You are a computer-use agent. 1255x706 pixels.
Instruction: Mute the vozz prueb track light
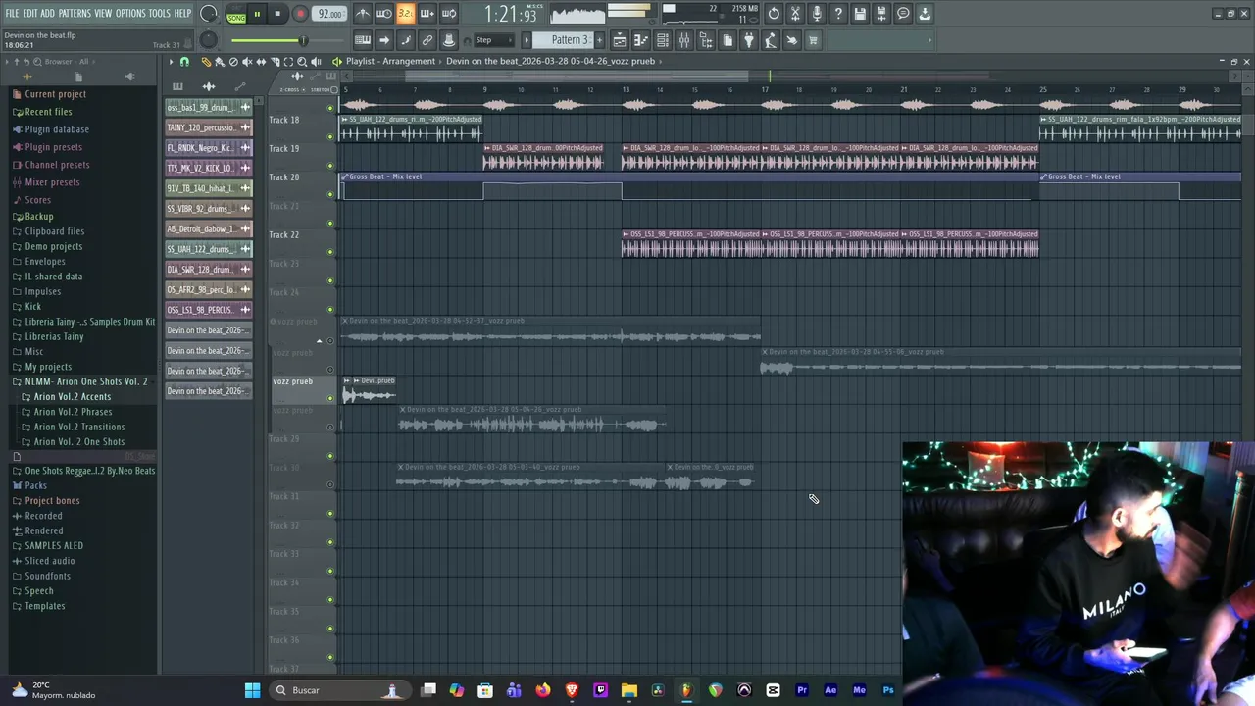pos(330,398)
